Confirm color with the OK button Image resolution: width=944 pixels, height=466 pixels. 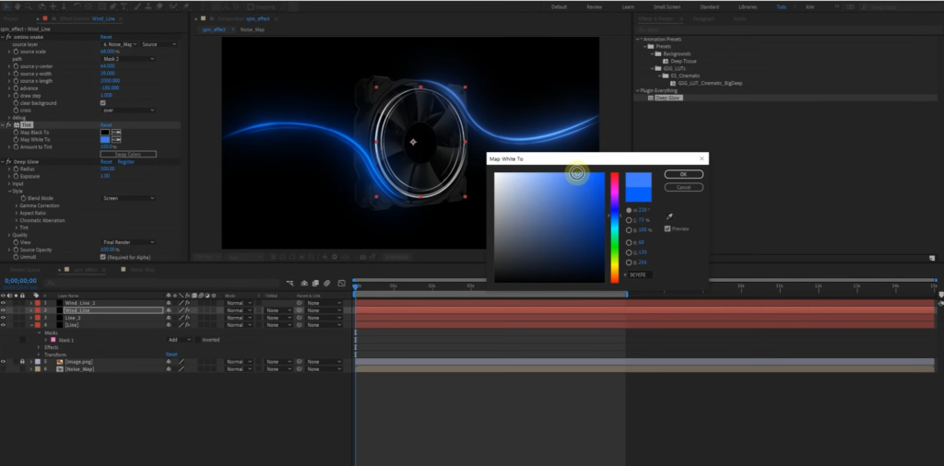pyautogui.click(x=683, y=173)
